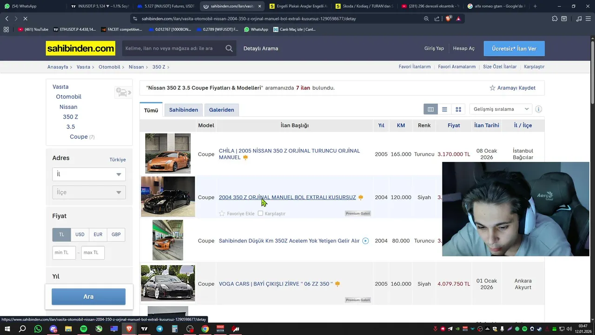The image size is (595, 335).
Task: Open Spotify from the Windows taskbar
Action: (x=83, y=329)
